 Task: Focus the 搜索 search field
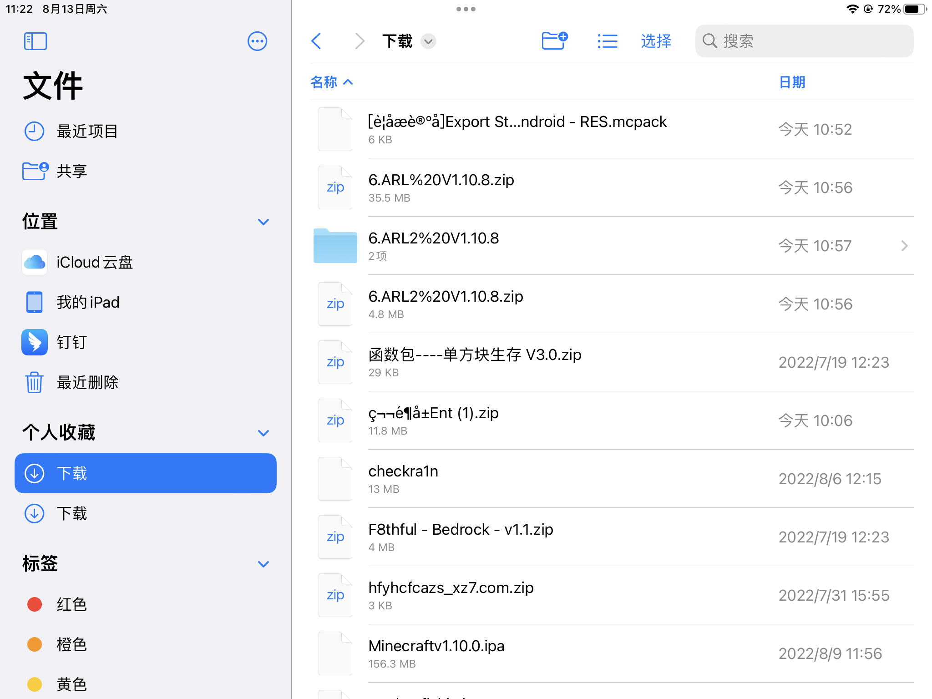point(804,41)
